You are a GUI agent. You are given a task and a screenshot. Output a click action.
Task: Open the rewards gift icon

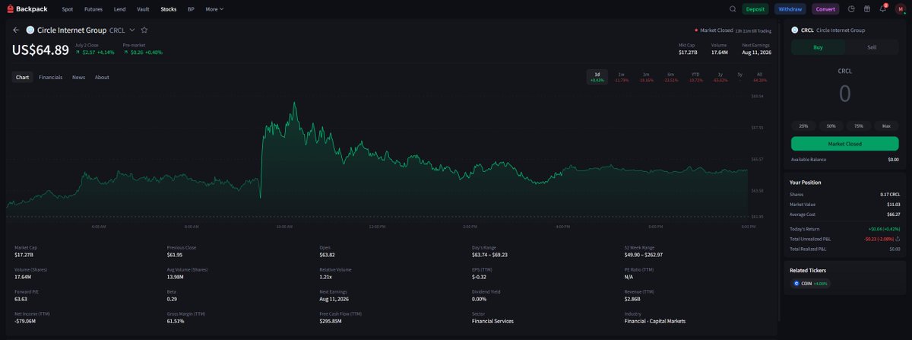(867, 9)
